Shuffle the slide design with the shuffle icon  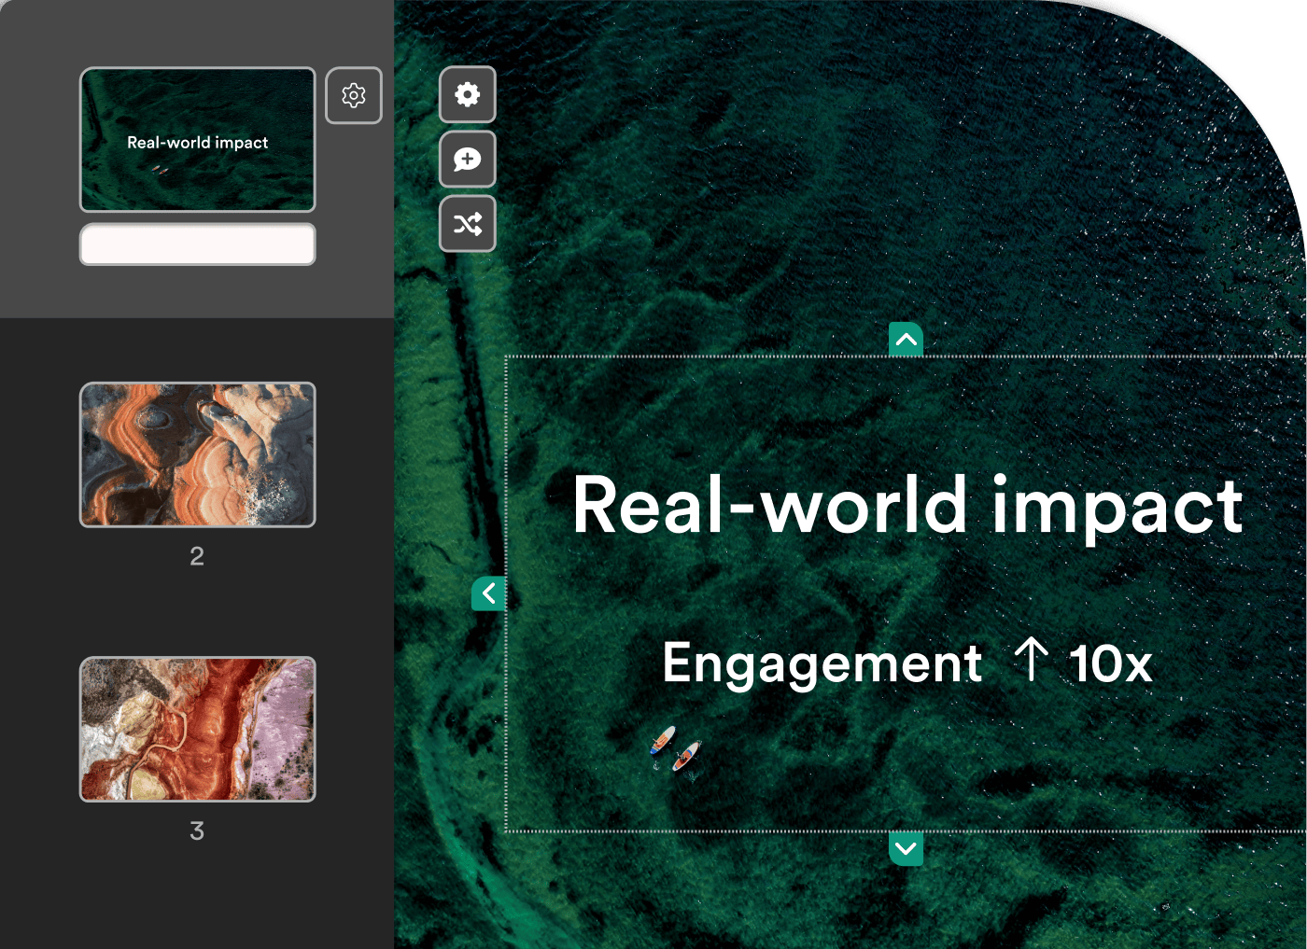(467, 223)
